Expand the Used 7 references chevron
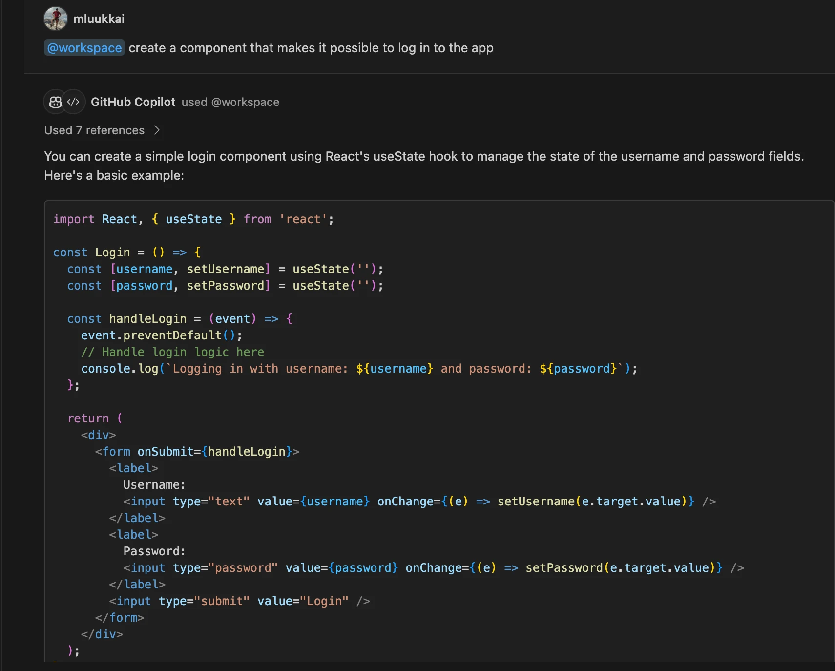 156,130
